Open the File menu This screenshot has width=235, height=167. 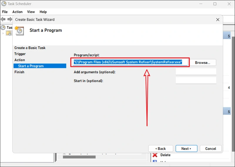tap(5, 12)
